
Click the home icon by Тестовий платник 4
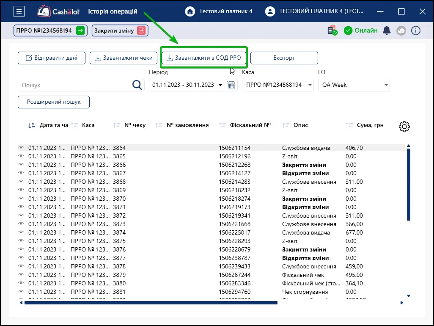point(190,11)
